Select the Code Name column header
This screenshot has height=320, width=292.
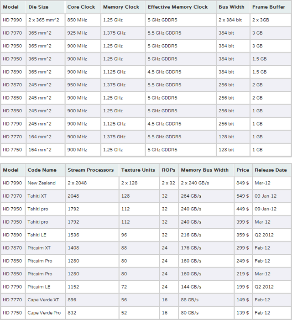click(45, 170)
